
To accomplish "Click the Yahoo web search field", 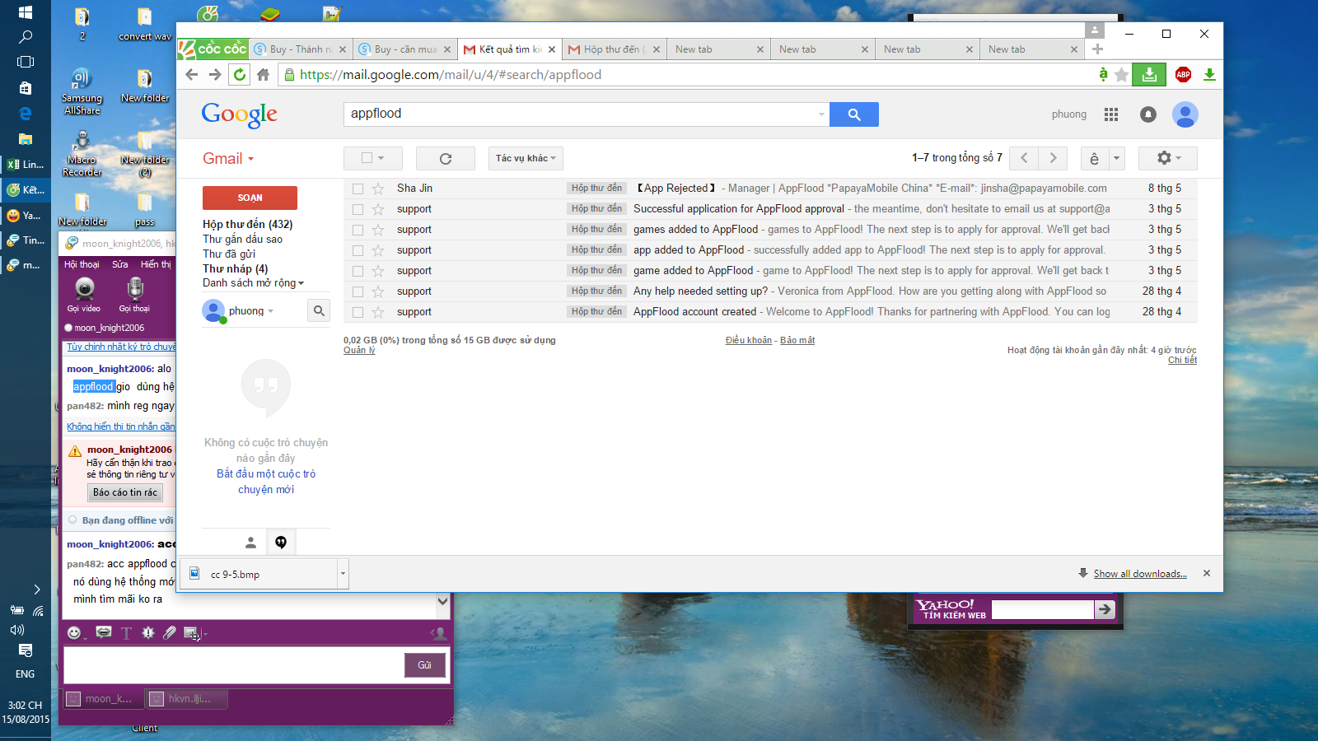I will click(1042, 609).
